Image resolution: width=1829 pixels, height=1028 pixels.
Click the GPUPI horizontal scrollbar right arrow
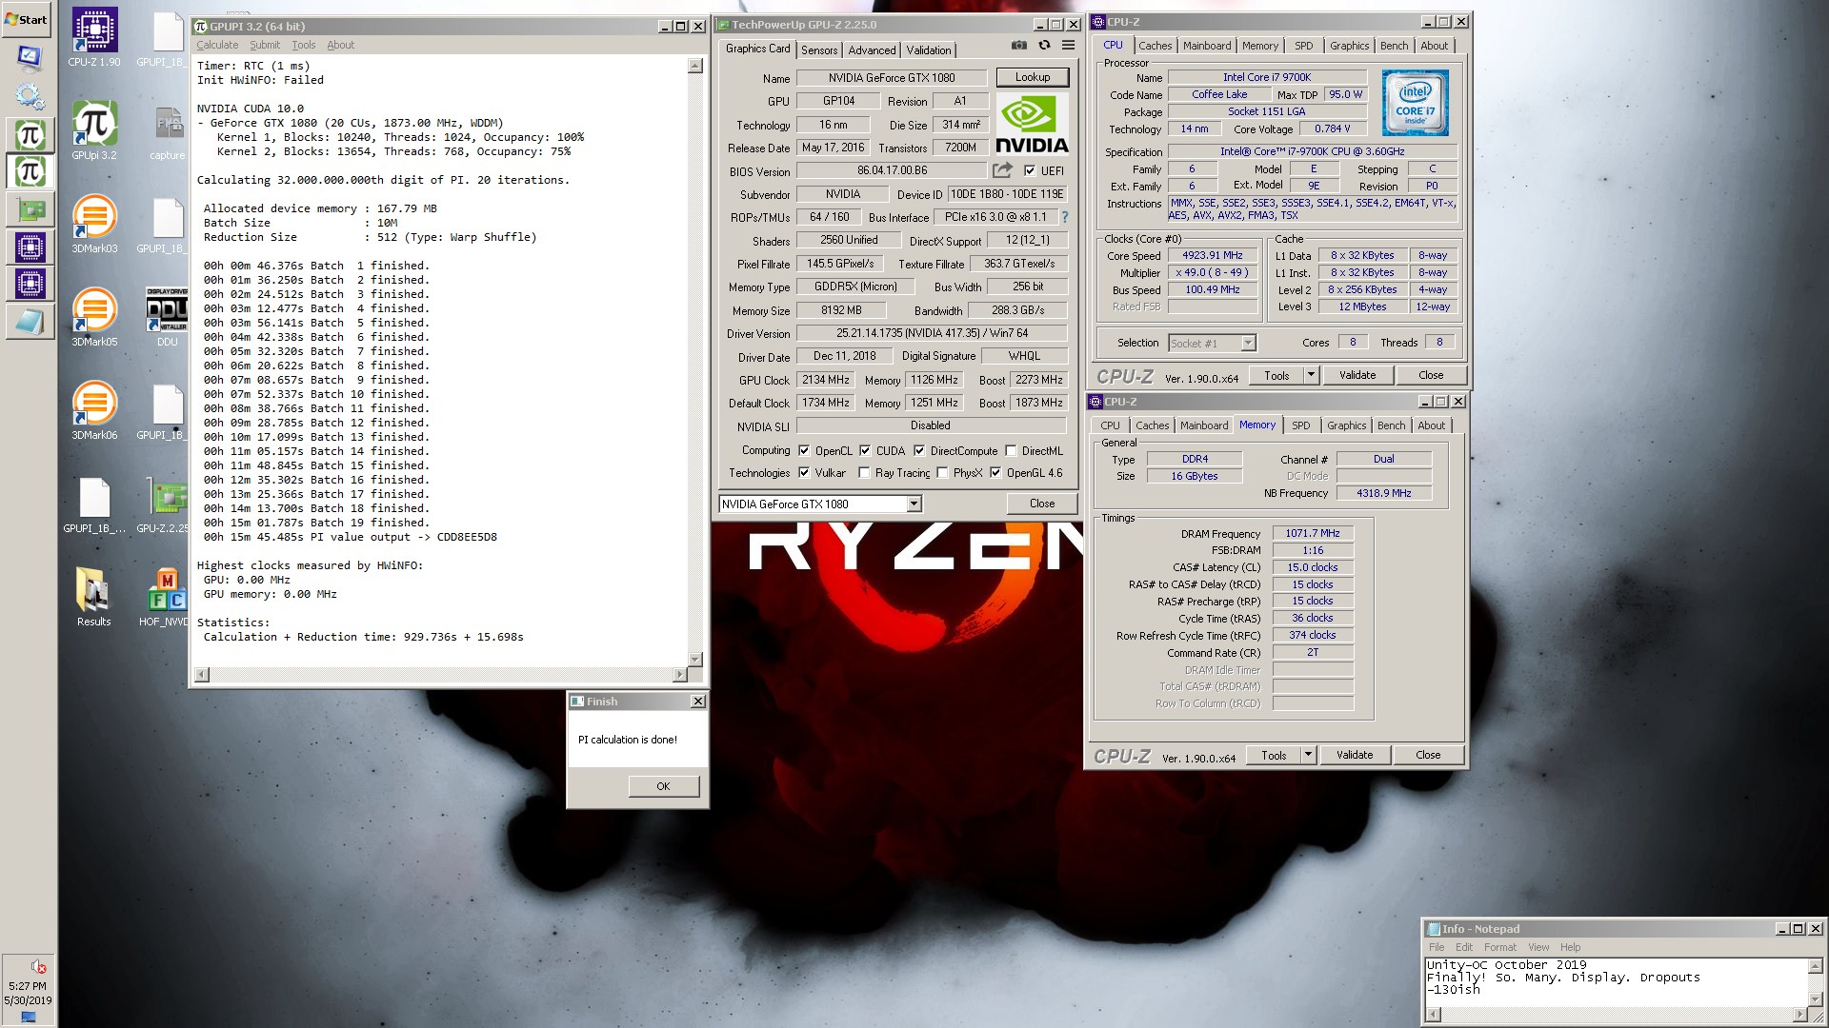(x=679, y=675)
